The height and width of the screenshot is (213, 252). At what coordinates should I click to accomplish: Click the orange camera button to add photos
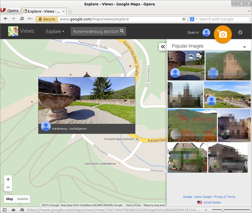click(x=223, y=34)
